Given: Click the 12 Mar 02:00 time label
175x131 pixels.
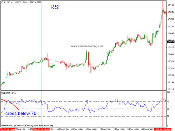Looking at the screenshot, I should (105, 129).
